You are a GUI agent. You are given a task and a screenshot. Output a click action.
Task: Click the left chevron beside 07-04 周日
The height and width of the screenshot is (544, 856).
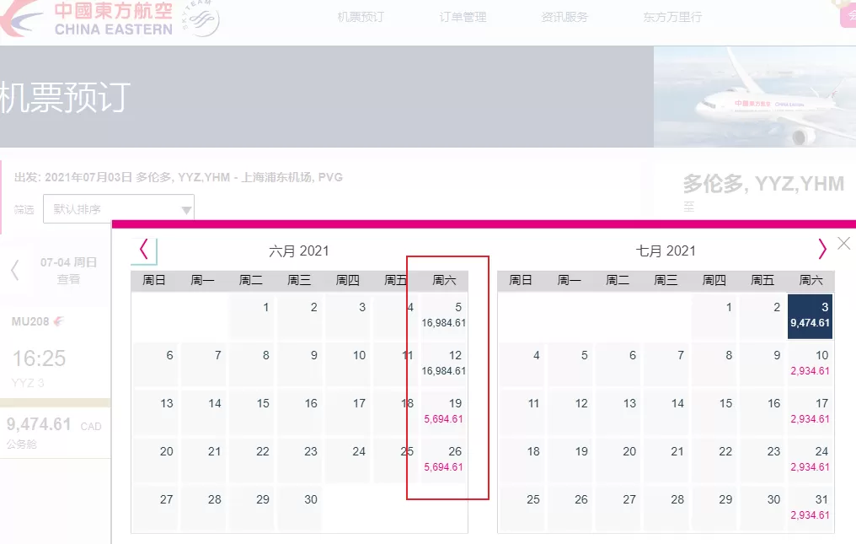click(15, 270)
